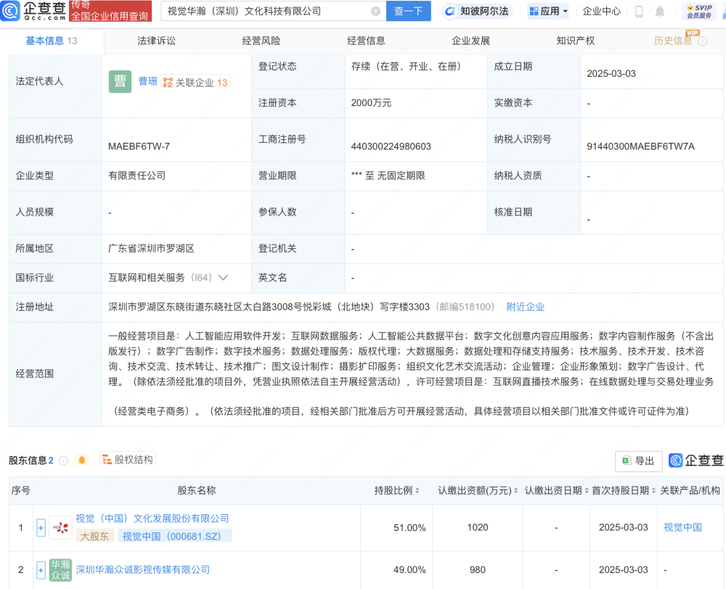The width and height of the screenshot is (726, 589).
Task: Switch to 企业发展 tab
Action: click(471, 41)
